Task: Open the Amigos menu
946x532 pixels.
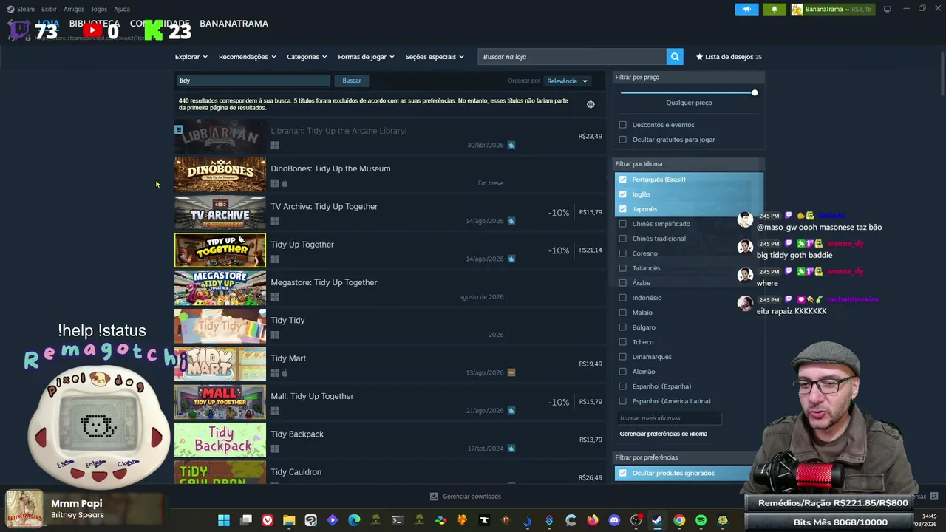Action: point(74,9)
